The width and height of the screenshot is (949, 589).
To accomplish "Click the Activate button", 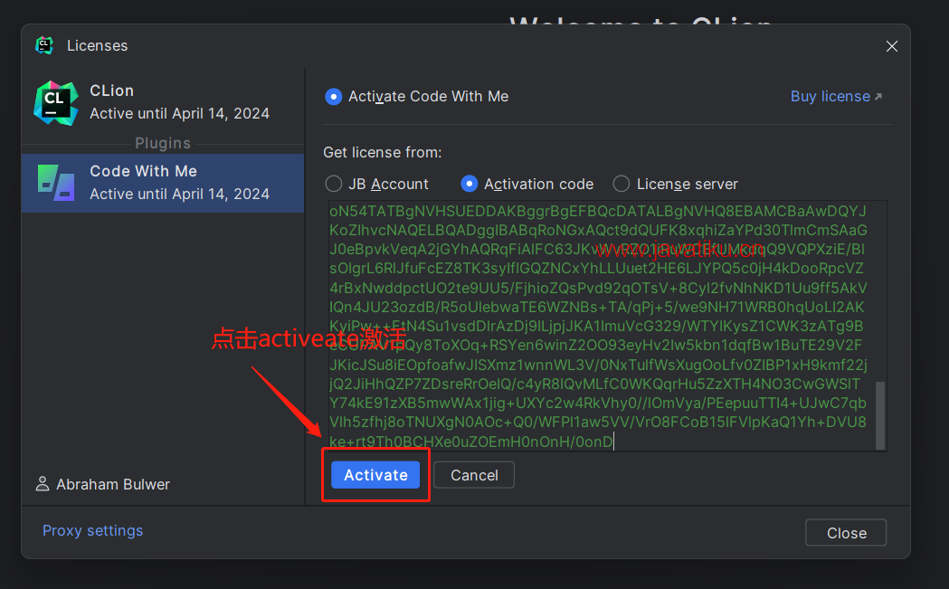I will pos(375,475).
